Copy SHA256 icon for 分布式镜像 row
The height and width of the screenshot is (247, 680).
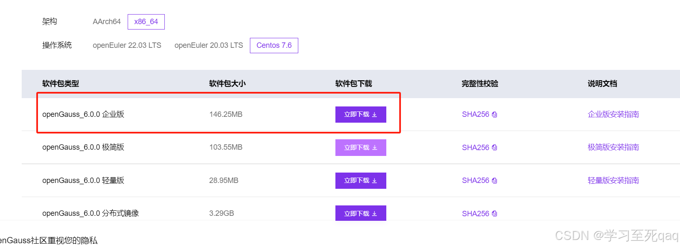point(494,214)
